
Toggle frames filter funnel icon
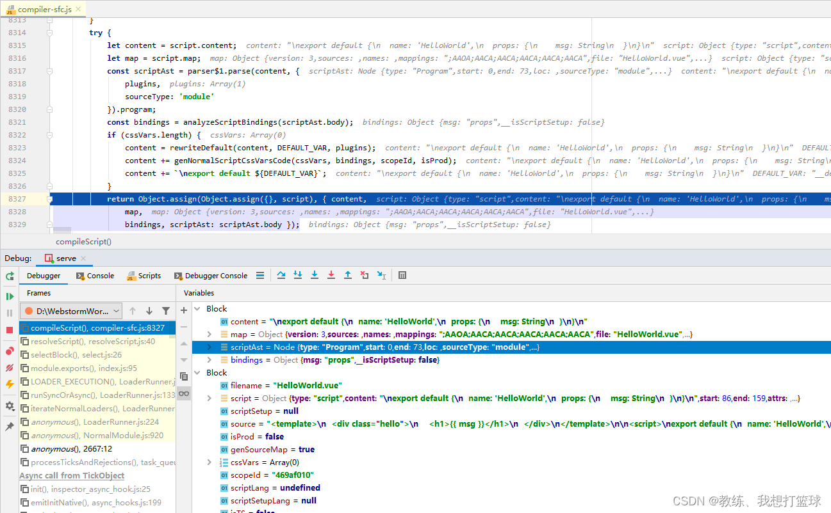pyautogui.click(x=166, y=311)
